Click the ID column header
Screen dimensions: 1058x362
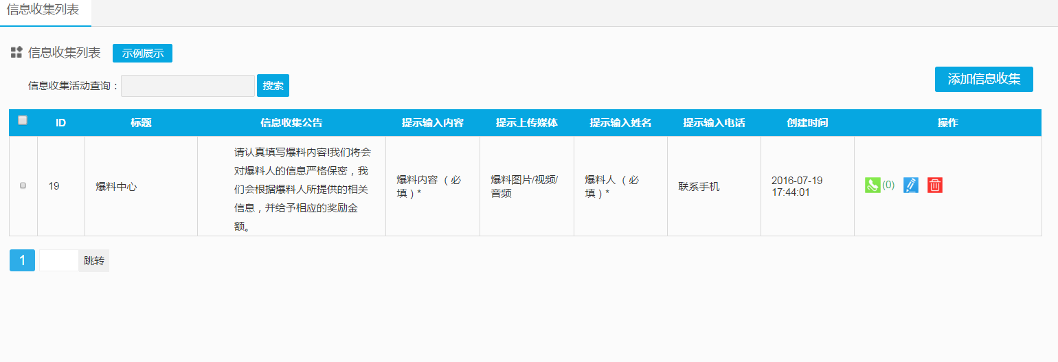tap(60, 123)
